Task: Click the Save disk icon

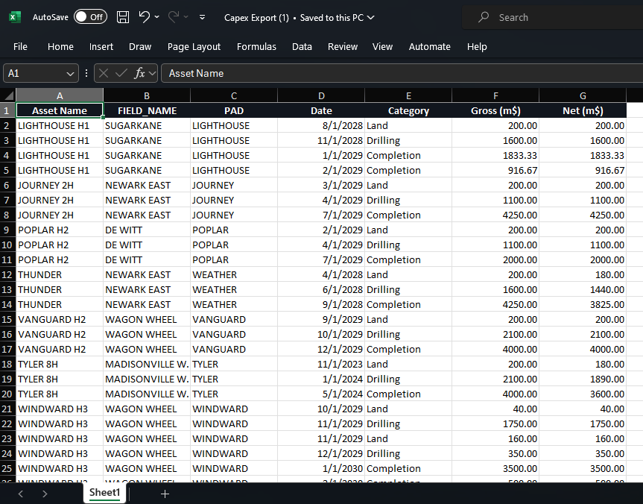Action: click(x=123, y=17)
